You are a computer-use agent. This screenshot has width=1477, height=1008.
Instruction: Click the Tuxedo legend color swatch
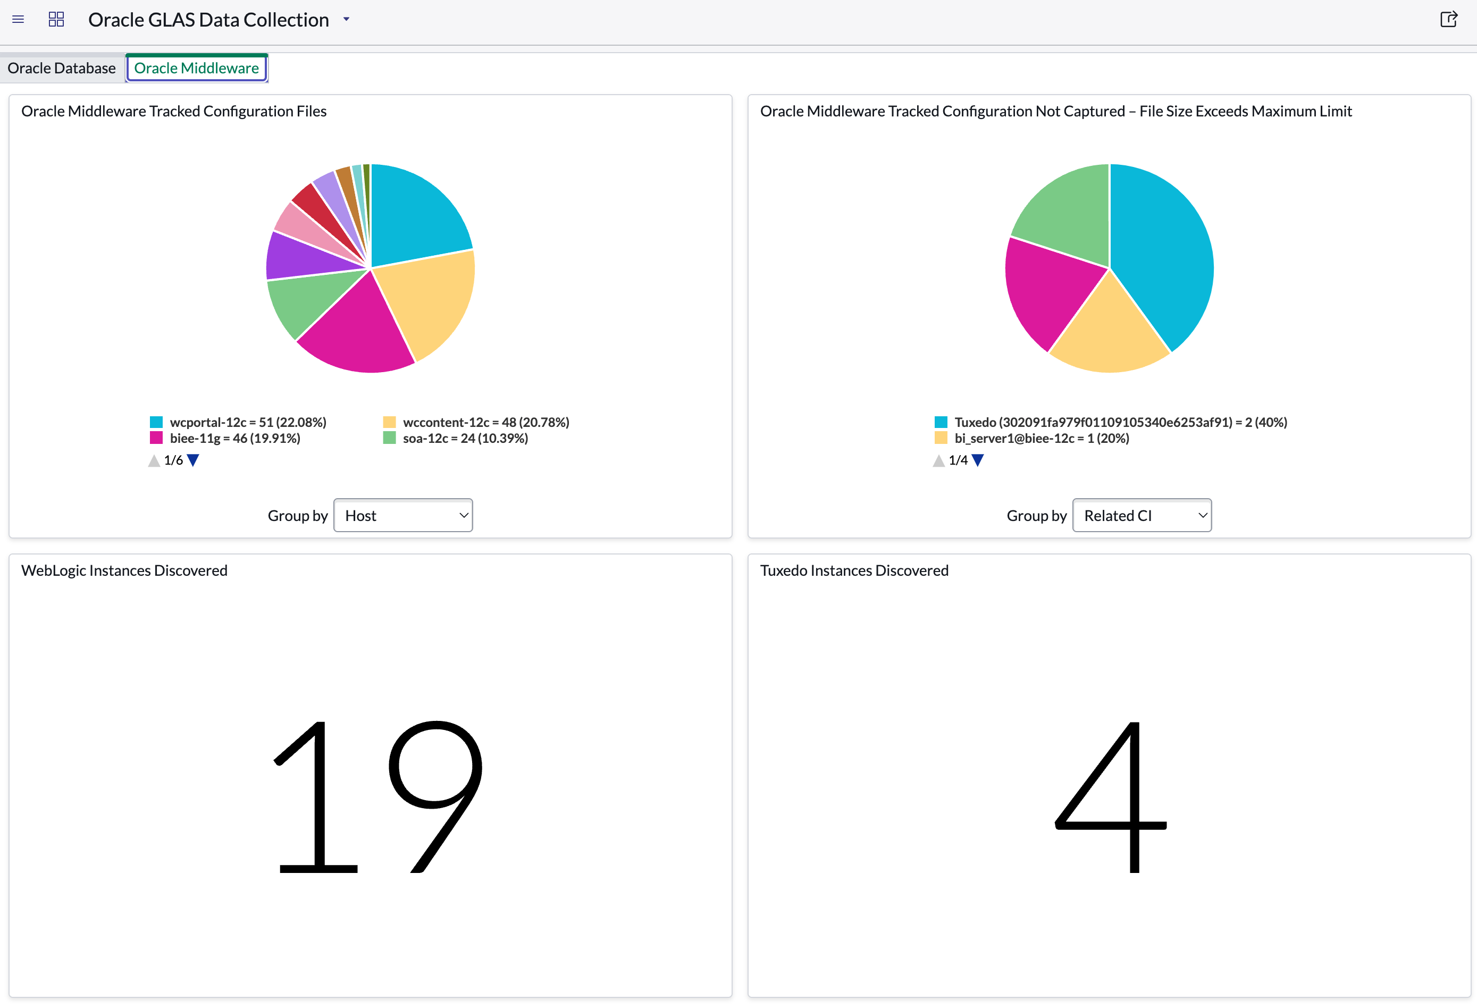point(941,422)
